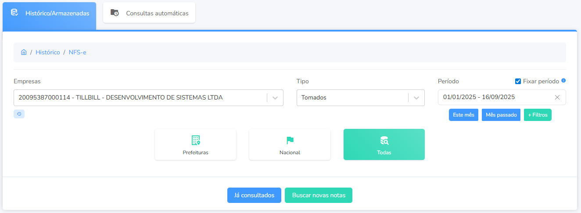
Task: Click the Buscar novas notas button
Action: (x=319, y=195)
